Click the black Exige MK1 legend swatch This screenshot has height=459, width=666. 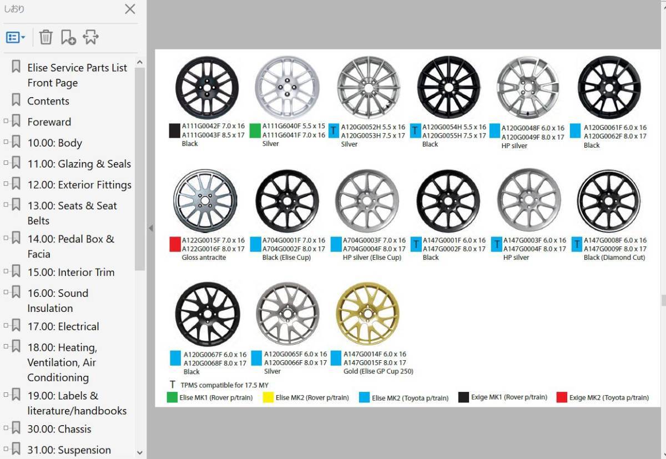(x=463, y=397)
